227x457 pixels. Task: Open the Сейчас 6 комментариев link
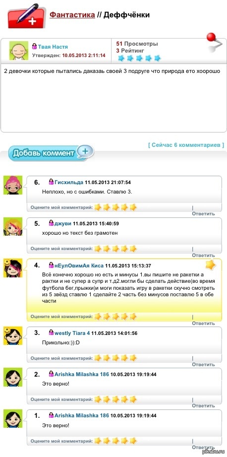point(186,145)
